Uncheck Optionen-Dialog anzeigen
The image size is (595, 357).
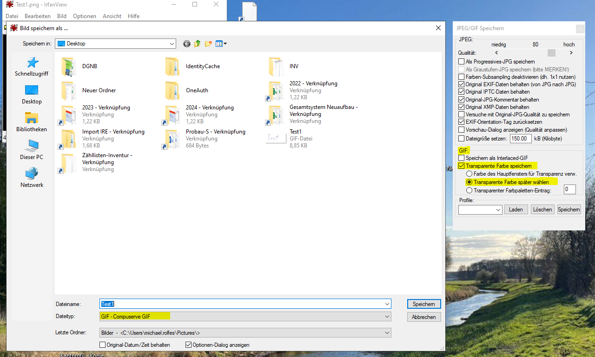189,345
